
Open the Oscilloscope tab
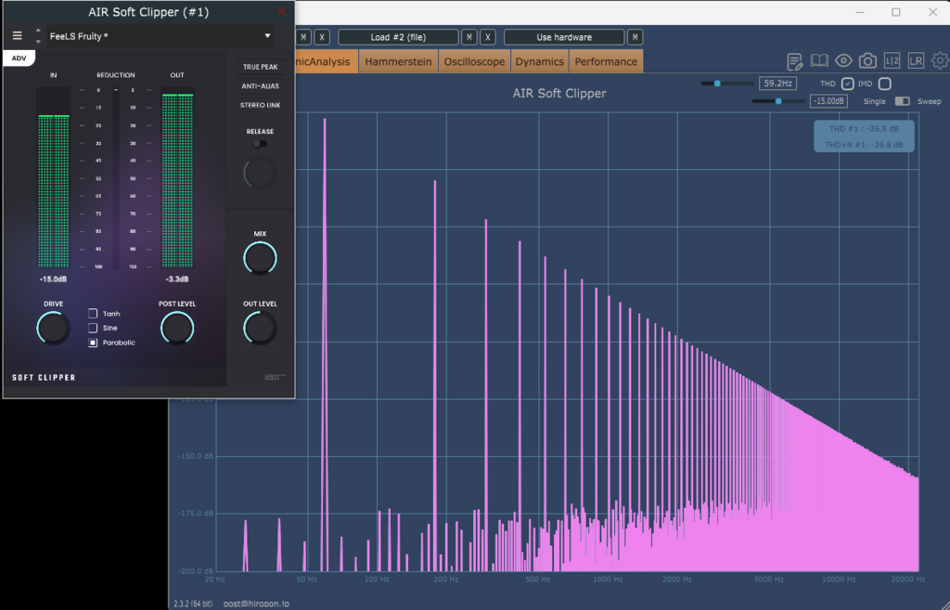(x=474, y=61)
